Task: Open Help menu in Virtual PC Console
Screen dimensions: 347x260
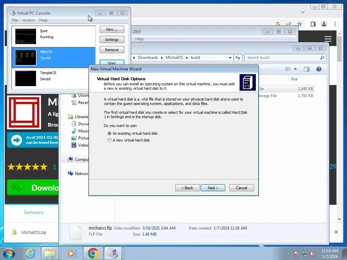Action: pos(43,20)
